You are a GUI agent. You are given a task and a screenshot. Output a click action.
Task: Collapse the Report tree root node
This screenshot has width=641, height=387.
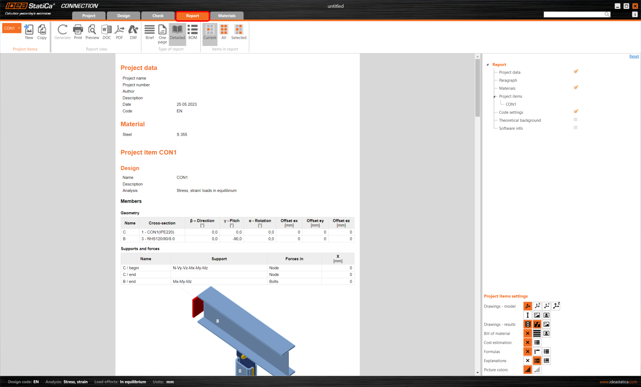click(488, 64)
